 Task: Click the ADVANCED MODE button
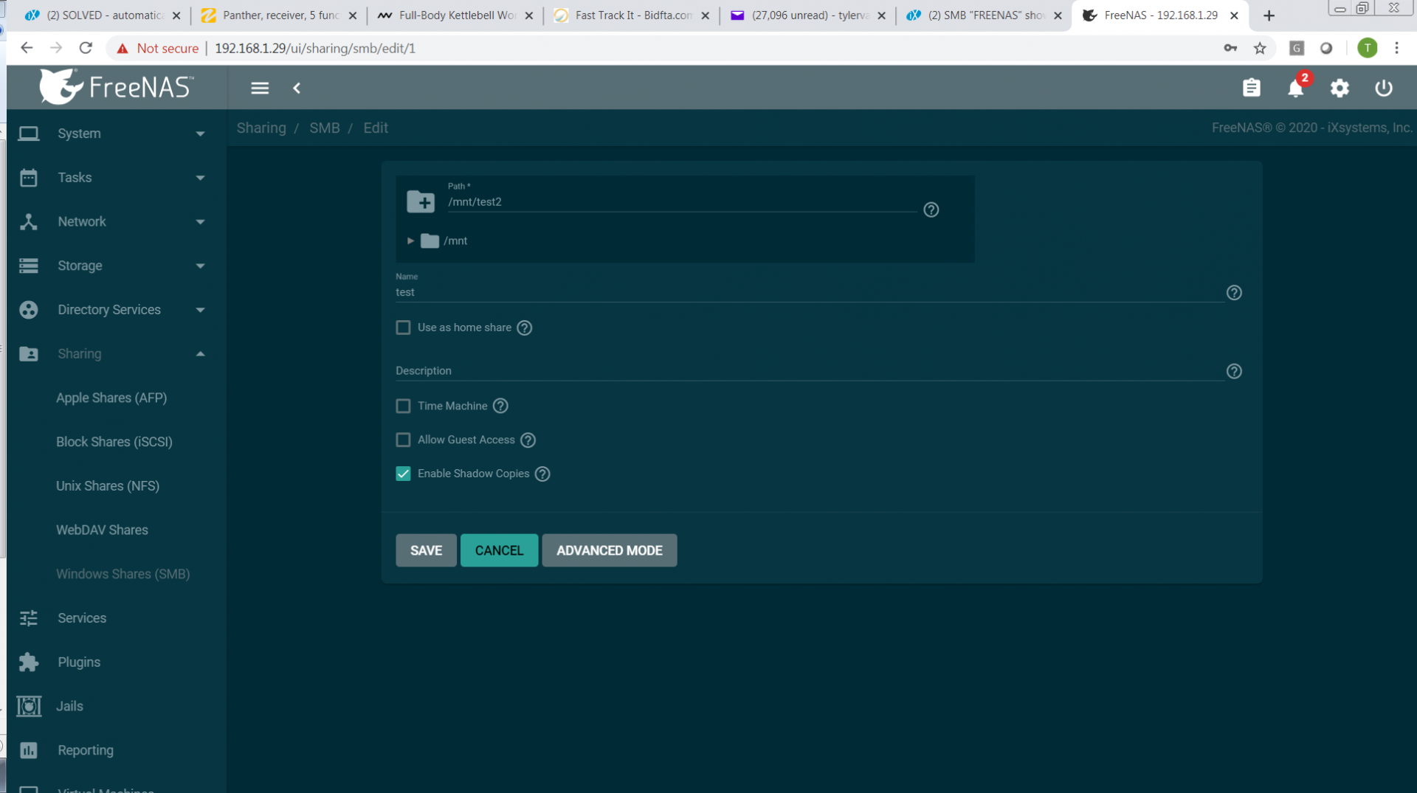tap(609, 550)
